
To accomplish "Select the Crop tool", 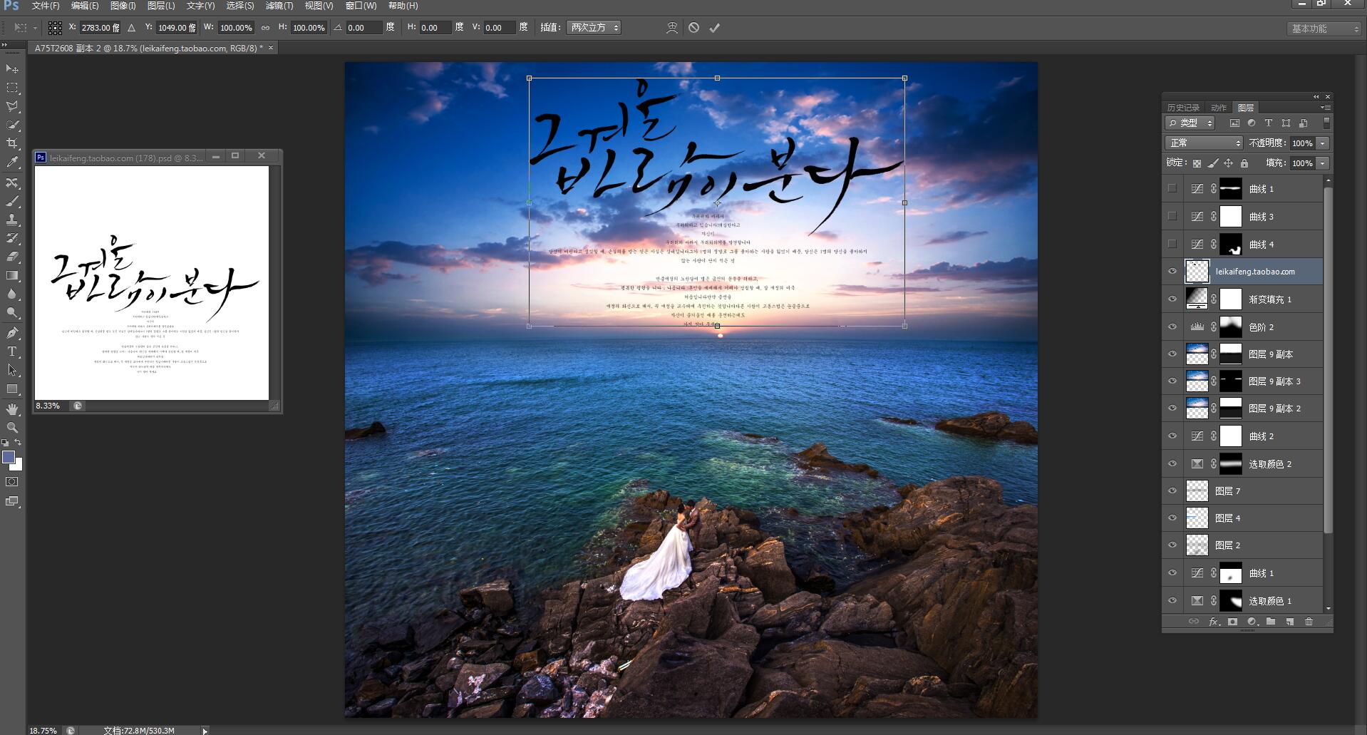I will click(11, 143).
